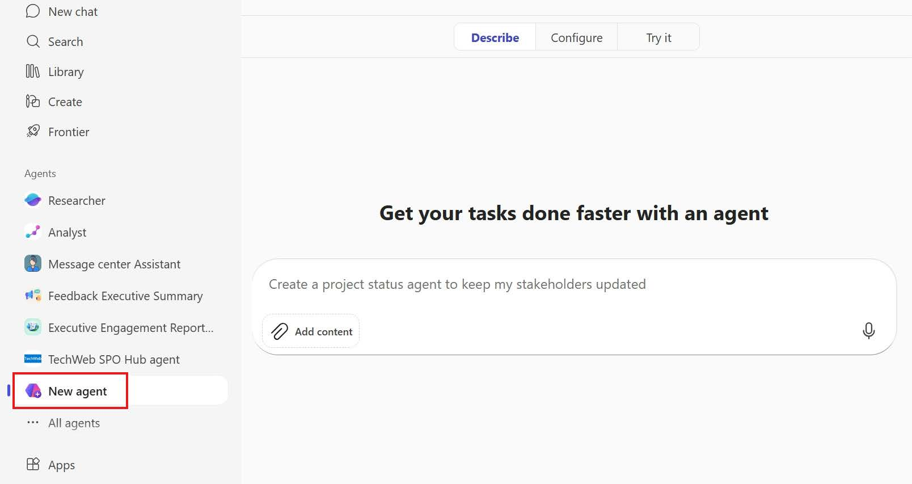The width and height of the screenshot is (912, 484).
Task: Click the Analyst agent icon
Action: pos(33,232)
